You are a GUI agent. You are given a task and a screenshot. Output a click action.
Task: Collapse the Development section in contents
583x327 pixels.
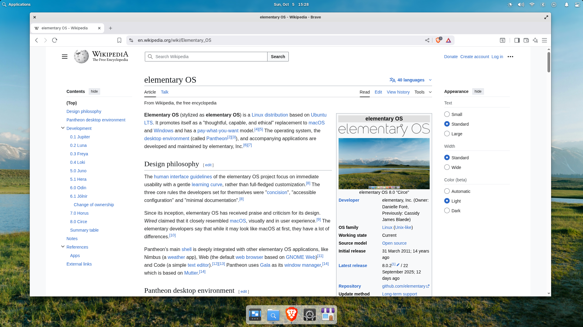(63, 128)
